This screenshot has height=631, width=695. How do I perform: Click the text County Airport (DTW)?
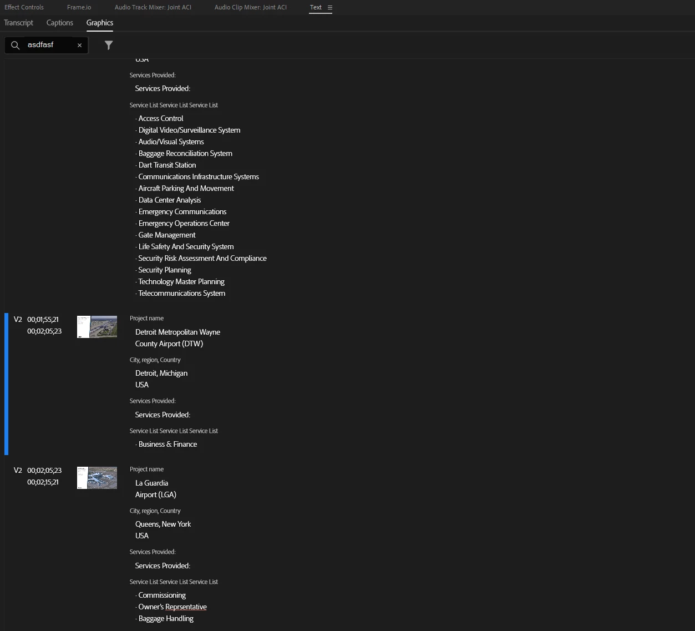click(x=169, y=344)
